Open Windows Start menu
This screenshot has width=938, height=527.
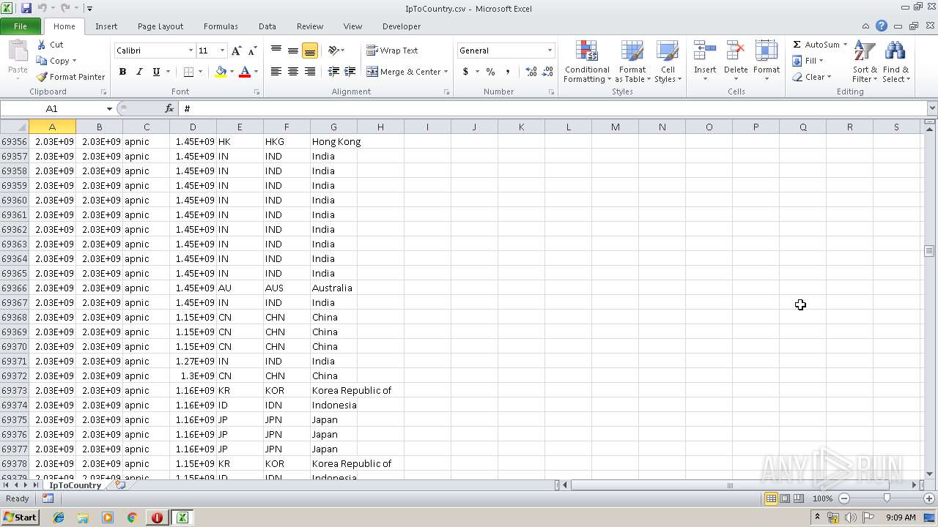point(21,517)
